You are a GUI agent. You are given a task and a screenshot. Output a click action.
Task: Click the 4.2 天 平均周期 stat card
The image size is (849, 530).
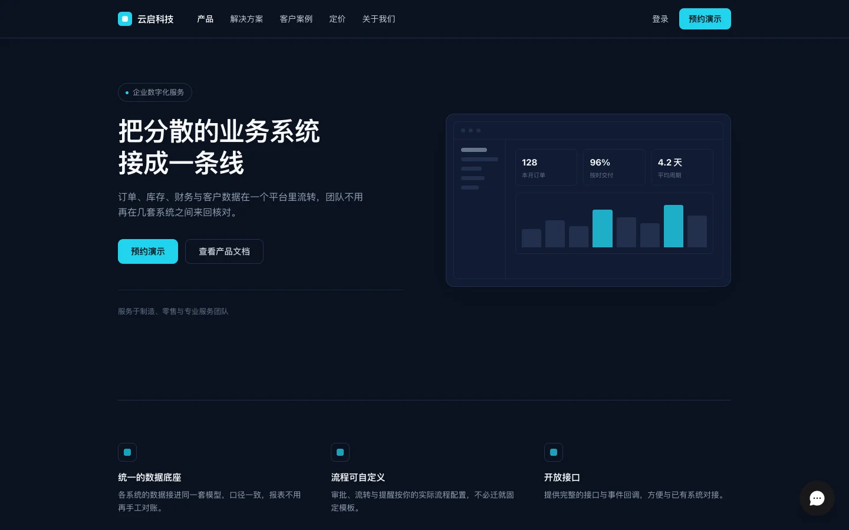[682, 167]
